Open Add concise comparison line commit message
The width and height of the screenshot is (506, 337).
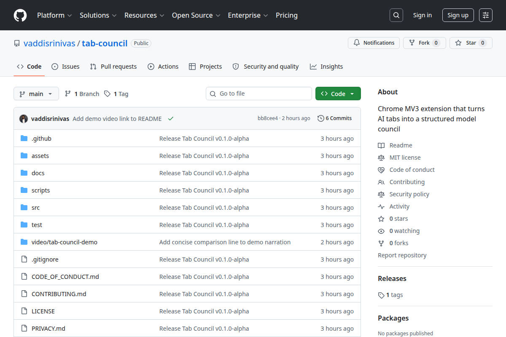225,242
